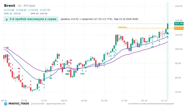Click the 110.00 price axis label
Screen dimensions: 190x107
coord(179,35)
